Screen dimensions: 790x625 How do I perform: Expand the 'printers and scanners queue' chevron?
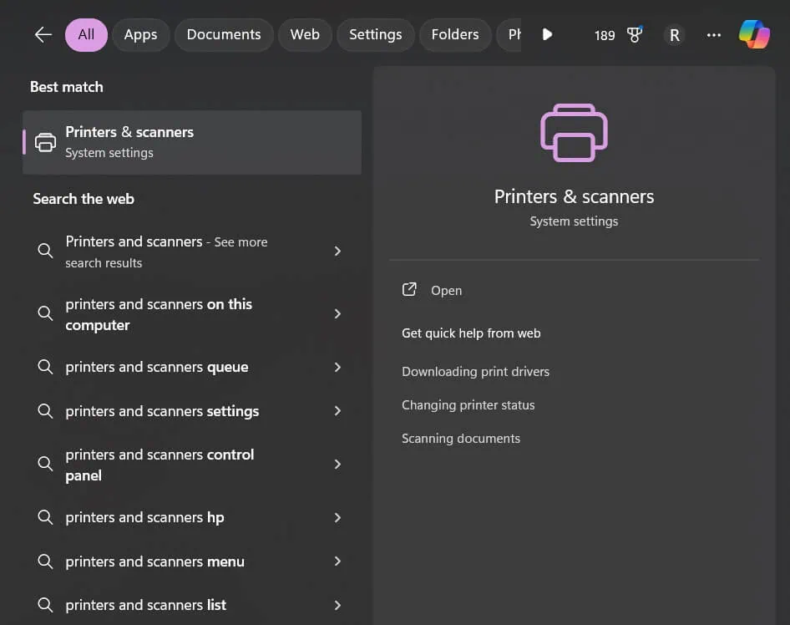point(337,368)
